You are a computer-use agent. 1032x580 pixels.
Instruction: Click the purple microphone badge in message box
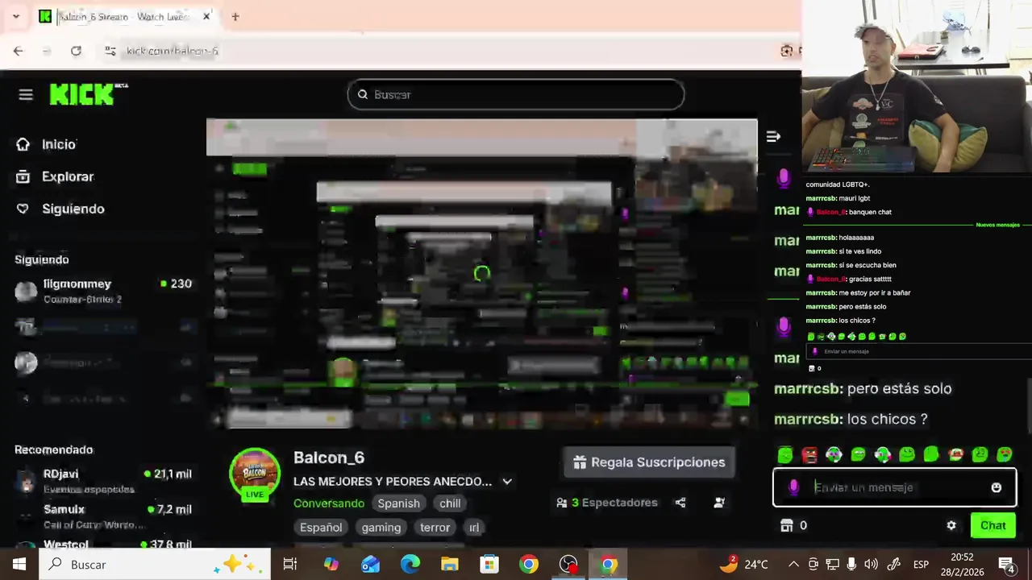(x=793, y=487)
